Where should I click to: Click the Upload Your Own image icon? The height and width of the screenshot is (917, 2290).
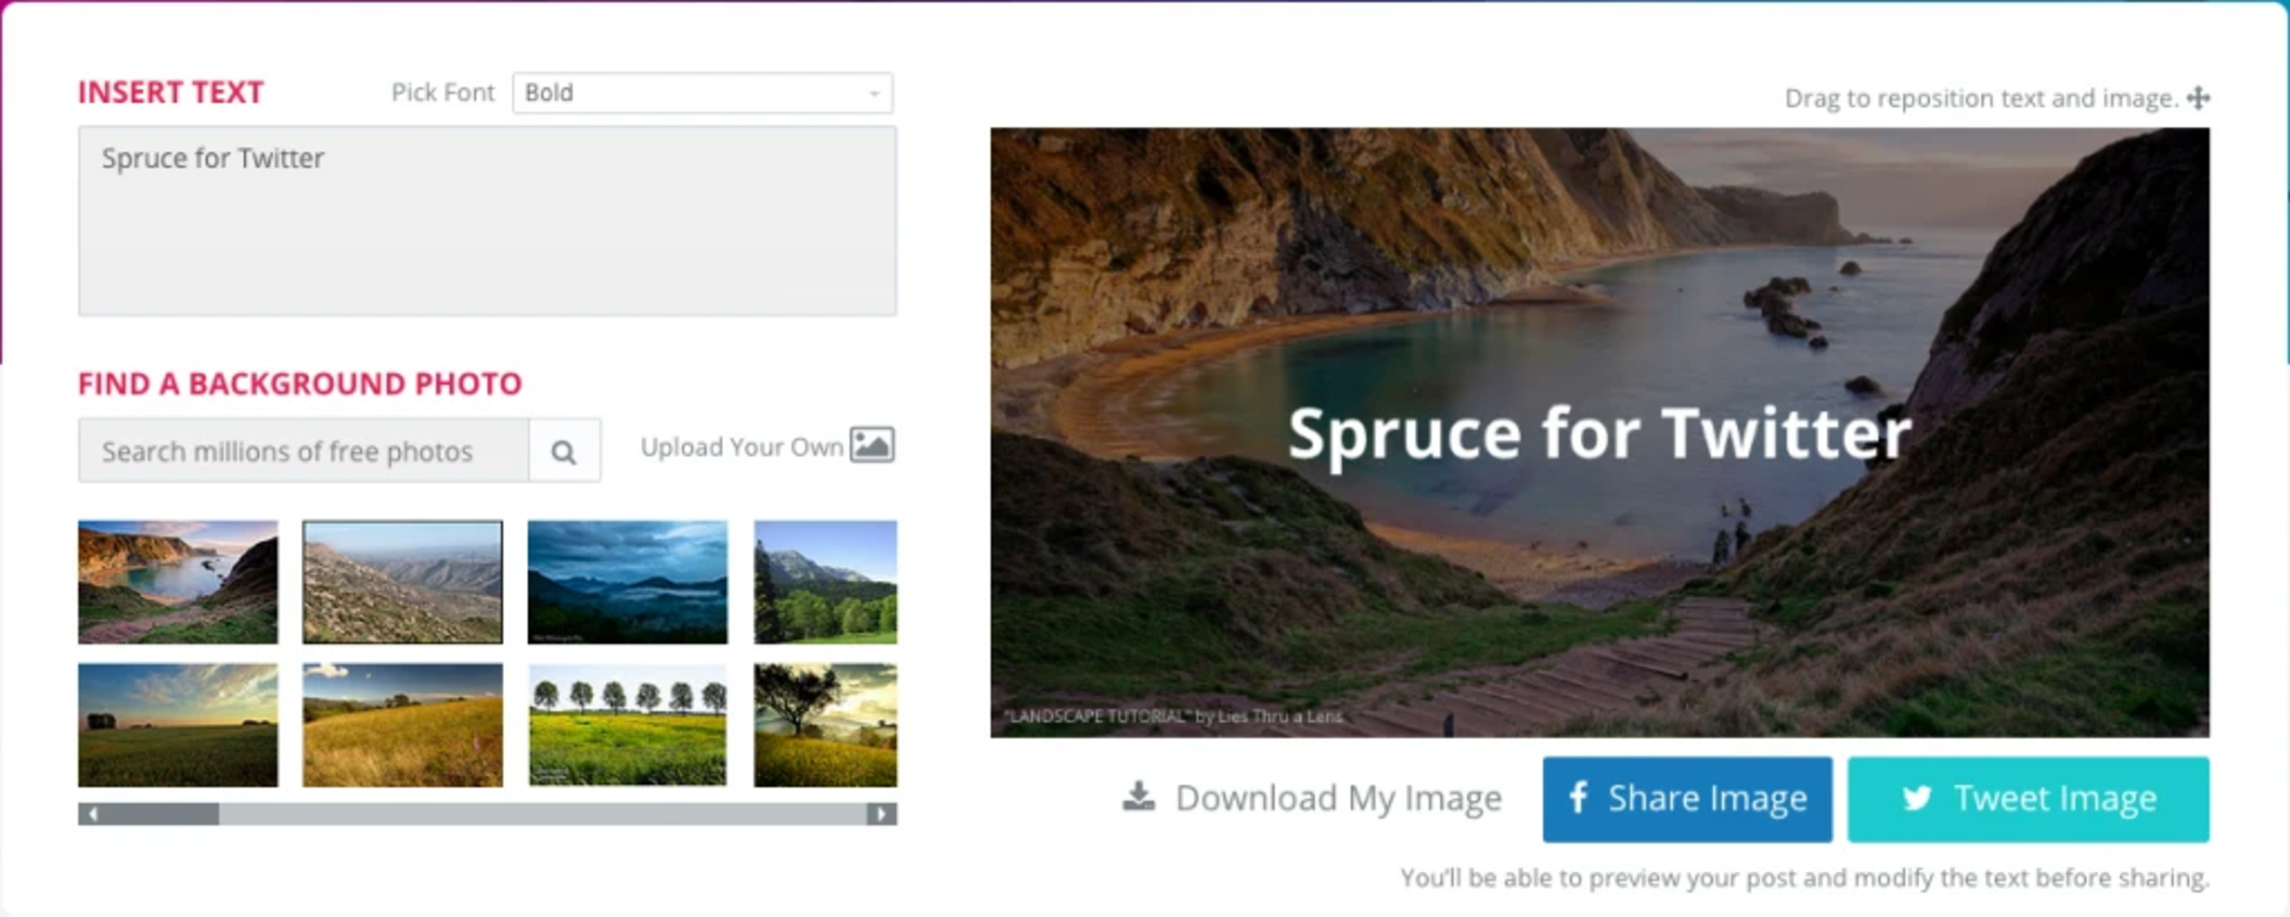tap(871, 445)
